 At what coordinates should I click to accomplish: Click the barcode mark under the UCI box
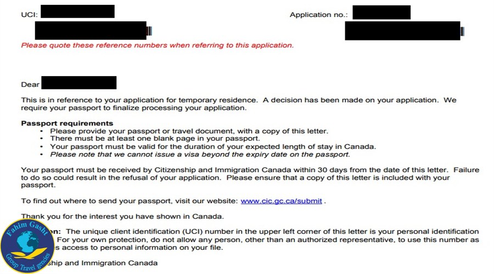pyautogui.click(x=150, y=31)
